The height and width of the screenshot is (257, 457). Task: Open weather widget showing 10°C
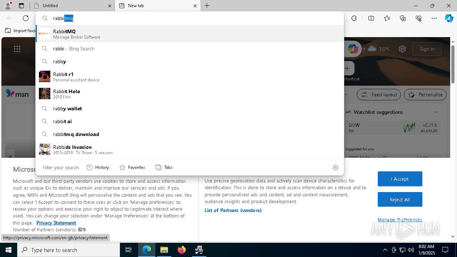(378, 49)
